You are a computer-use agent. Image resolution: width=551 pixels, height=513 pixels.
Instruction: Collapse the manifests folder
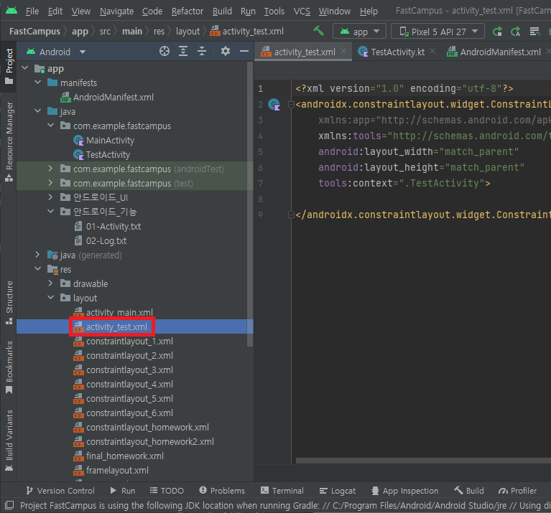pos(38,82)
